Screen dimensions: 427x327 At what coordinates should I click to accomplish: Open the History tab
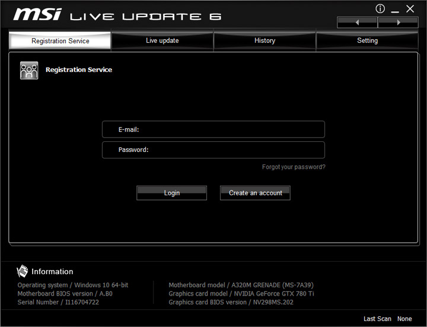point(265,40)
